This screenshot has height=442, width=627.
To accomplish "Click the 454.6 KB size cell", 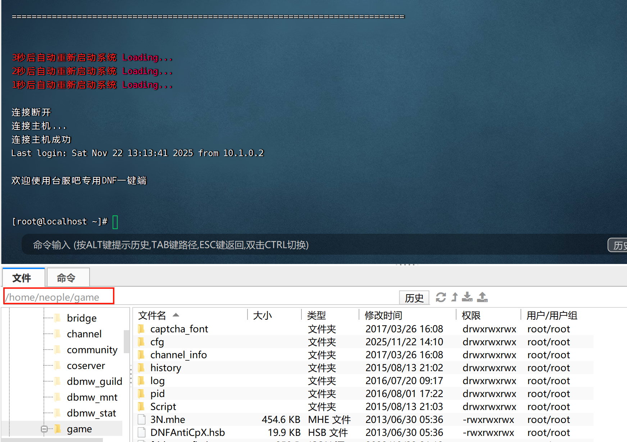I will click(x=281, y=419).
